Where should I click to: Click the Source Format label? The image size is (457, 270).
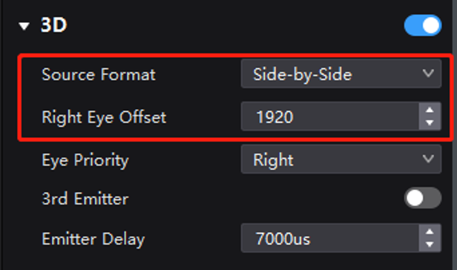click(x=99, y=75)
